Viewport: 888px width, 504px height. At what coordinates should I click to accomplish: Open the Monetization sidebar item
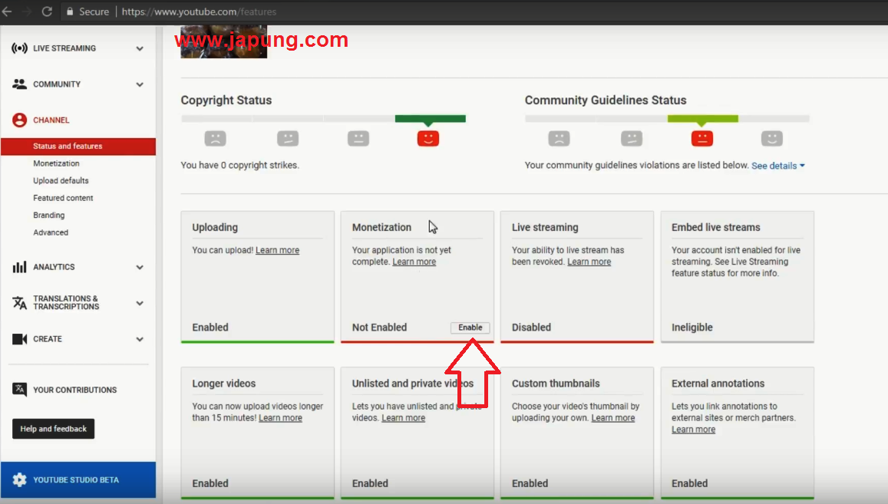(x=56, y=163)
